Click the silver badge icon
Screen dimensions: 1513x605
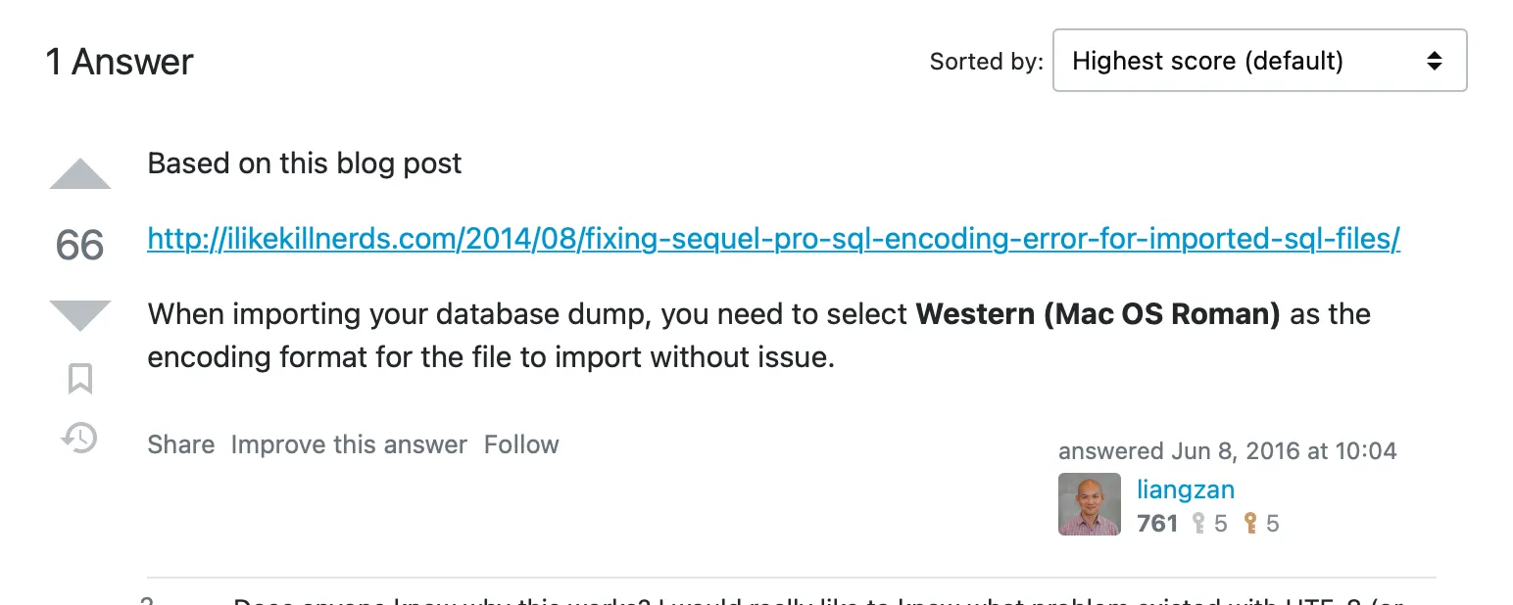[x=1197, y=524]
